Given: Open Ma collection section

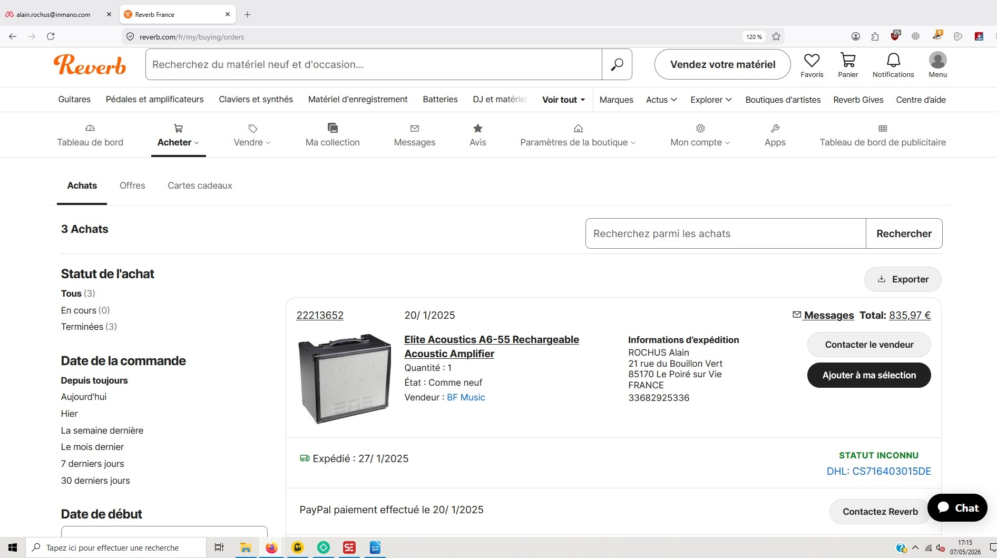Looking at the screenshot, I should point(333,136).
